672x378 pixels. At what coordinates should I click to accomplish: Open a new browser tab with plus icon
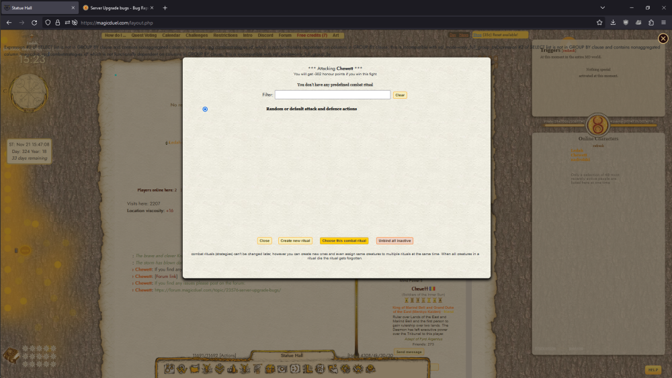pos(165,7)
